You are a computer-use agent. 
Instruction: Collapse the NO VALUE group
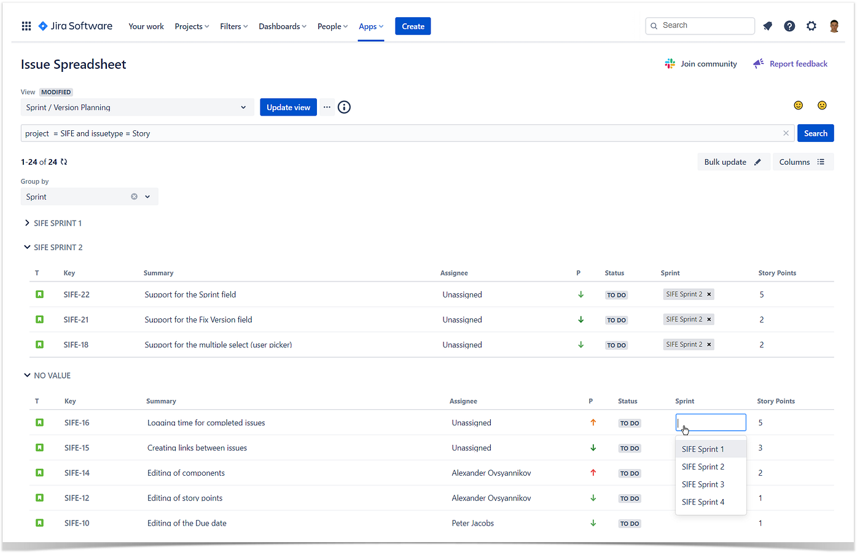point(27,376)
